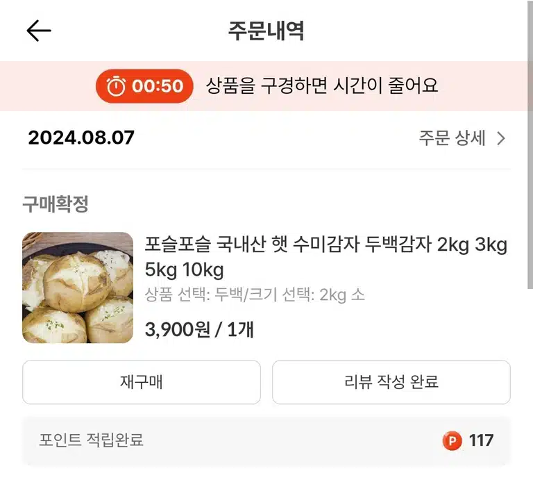Open the baked potato product thumbnail
Viewport: 533px width, 489px height.
pos(78,288)
